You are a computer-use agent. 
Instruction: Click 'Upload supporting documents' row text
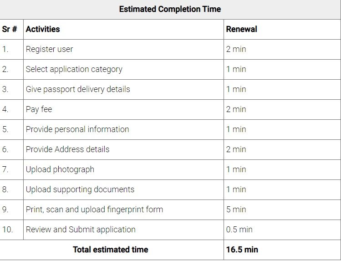pos(80,189)
